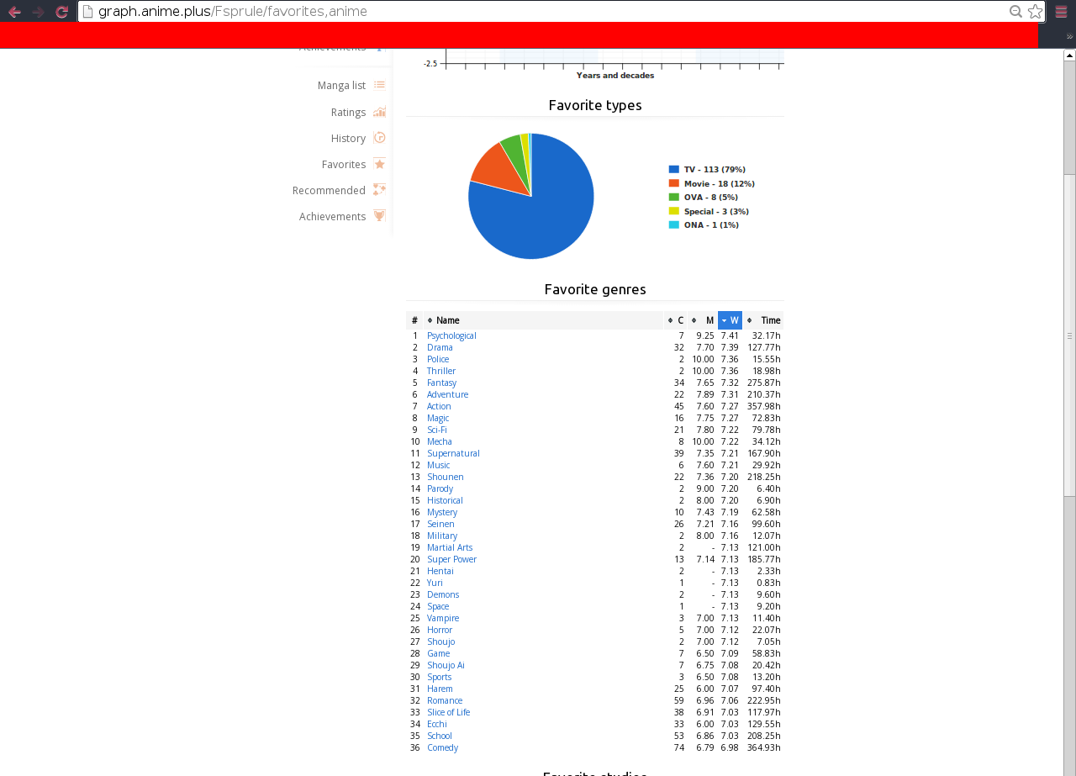1076x776 pixels.
Task: Open the Recommended section
Action: tap(329, 191)
